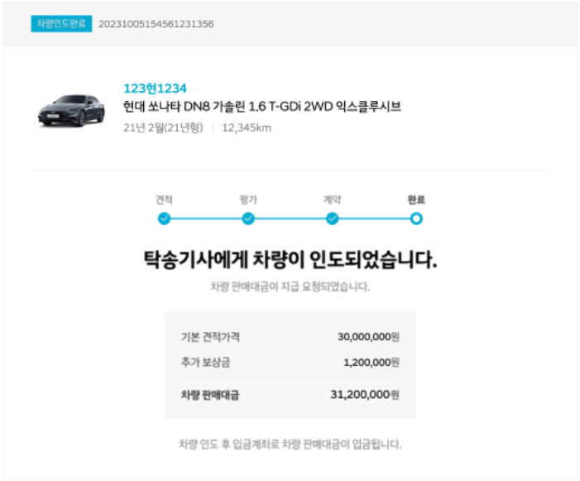Click the 차량 인도 후 입금계좌 notice text

tap(290, 444)
